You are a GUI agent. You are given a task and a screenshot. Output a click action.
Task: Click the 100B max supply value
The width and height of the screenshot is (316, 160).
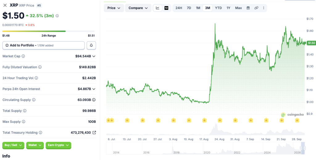(x=92, y=121)
